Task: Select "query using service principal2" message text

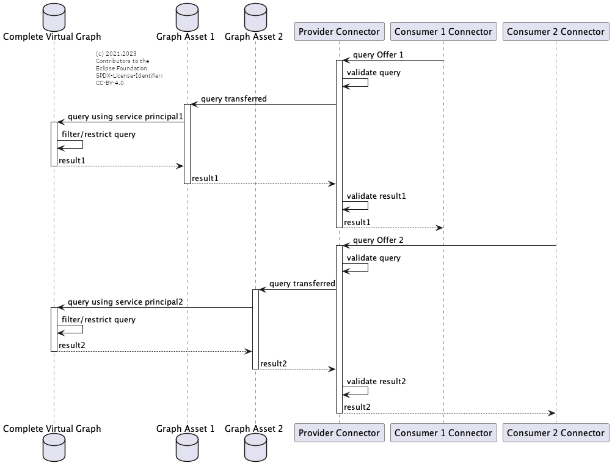Action: tap(125, 302)
